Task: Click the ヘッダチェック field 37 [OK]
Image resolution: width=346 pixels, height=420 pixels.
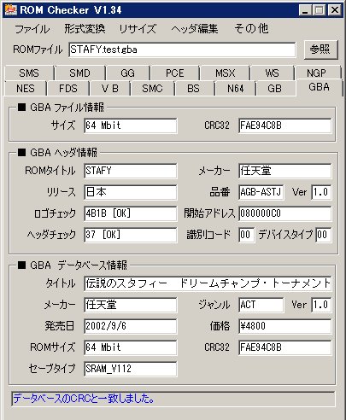Action: click(131, 235)
